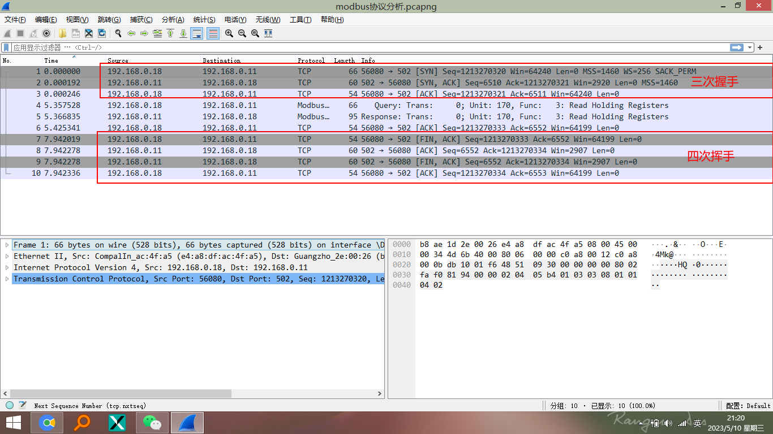The image size is (773, 434).
Task: Select packet 7 FIN, ACK row
Action: 386,139
